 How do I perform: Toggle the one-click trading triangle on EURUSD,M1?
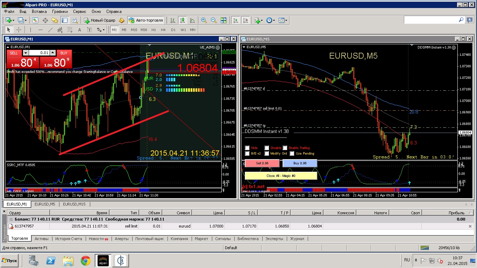pos(8,47)
